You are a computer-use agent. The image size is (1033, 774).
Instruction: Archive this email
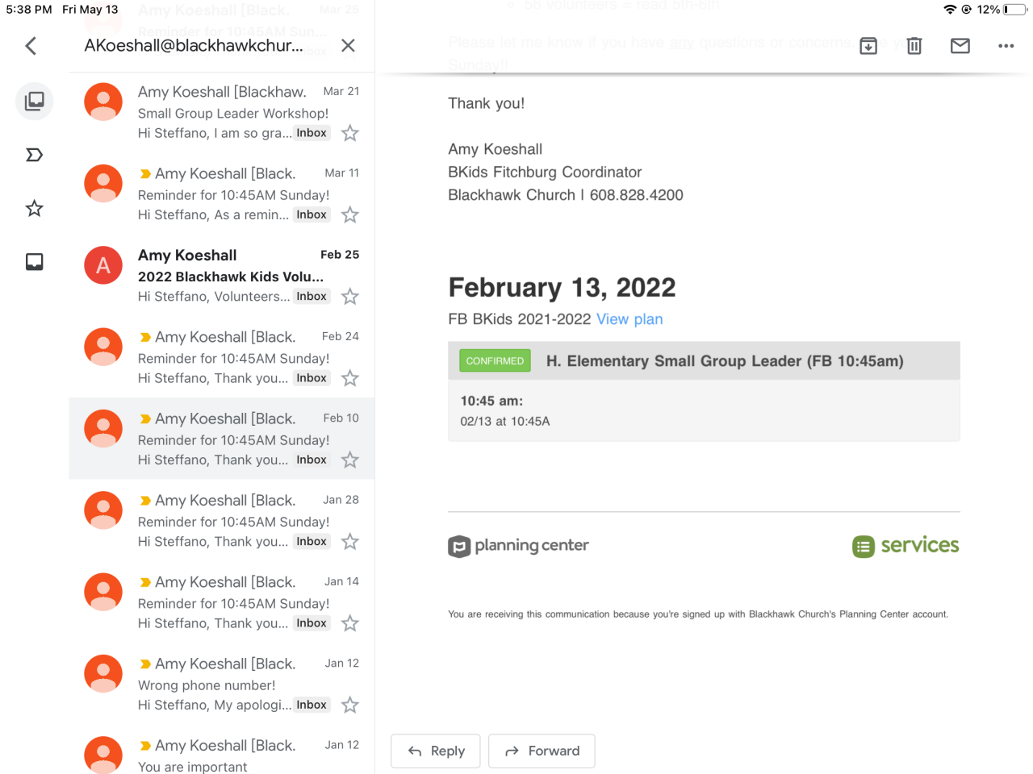click(868, 46)
